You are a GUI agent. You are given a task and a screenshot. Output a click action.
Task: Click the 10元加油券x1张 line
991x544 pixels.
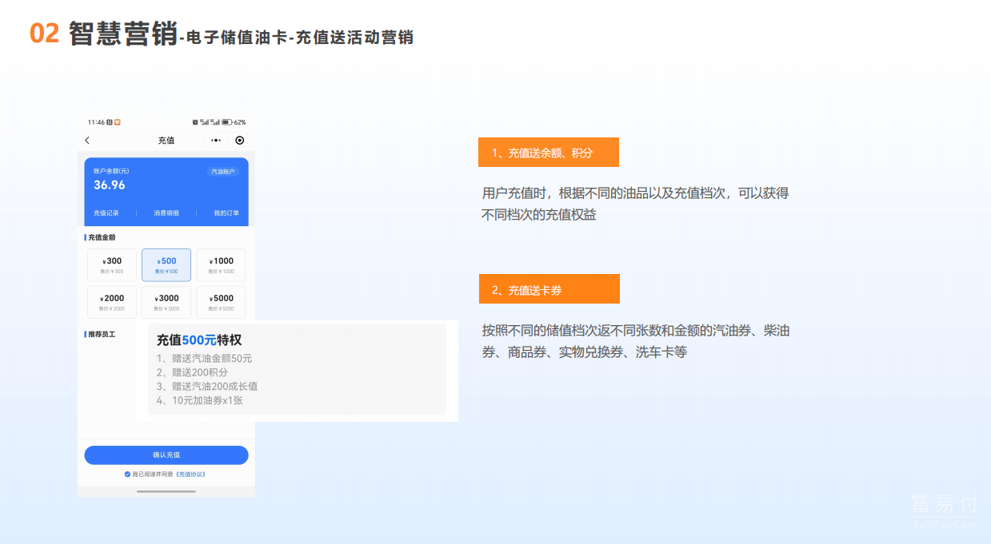[200, 400]
